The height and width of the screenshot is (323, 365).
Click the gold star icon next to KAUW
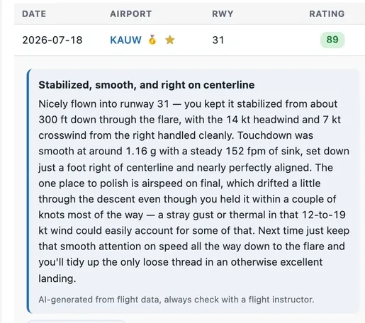click(170, 40)
